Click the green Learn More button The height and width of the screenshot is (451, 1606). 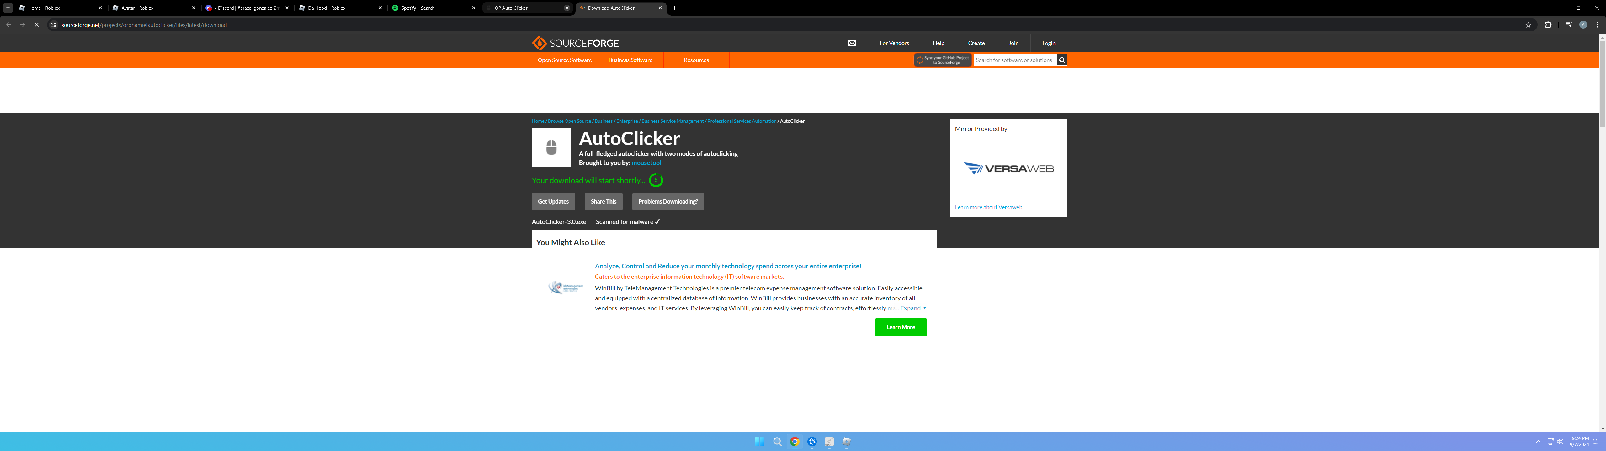point(900,327)
